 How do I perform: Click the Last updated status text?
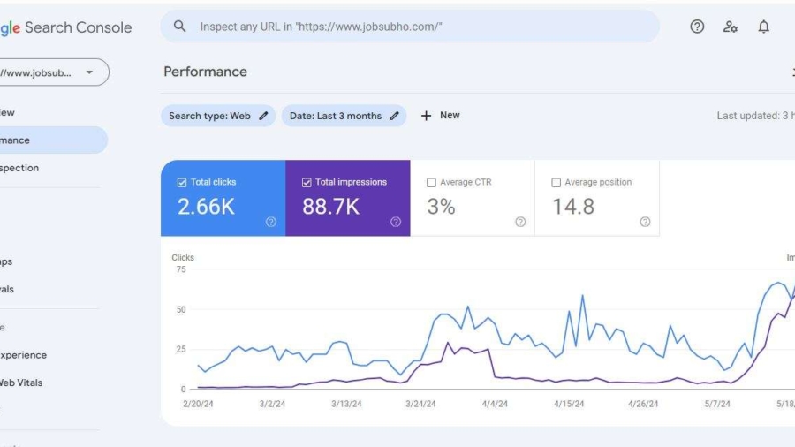(x=755, y=116)
